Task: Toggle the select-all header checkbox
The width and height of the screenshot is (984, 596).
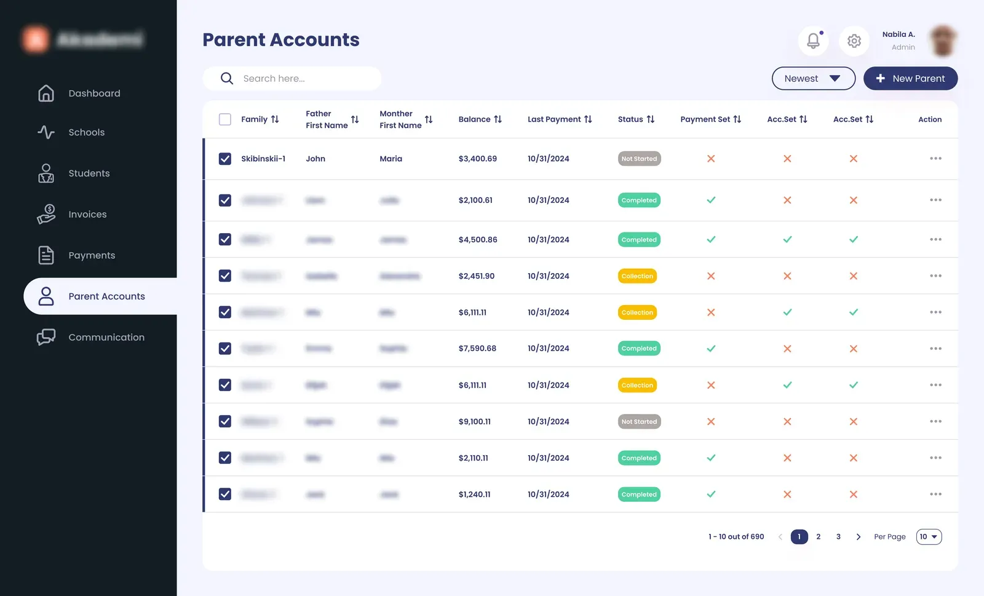Action: [225, 119]
